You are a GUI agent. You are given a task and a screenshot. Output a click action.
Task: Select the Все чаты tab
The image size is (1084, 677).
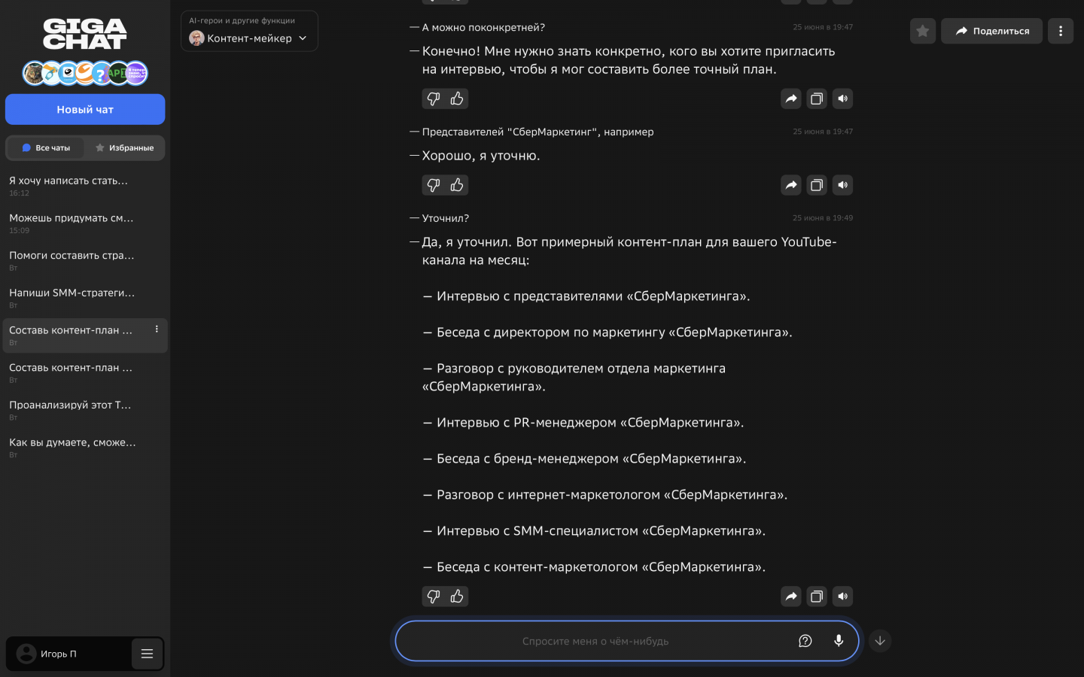(x=46, y=148)
